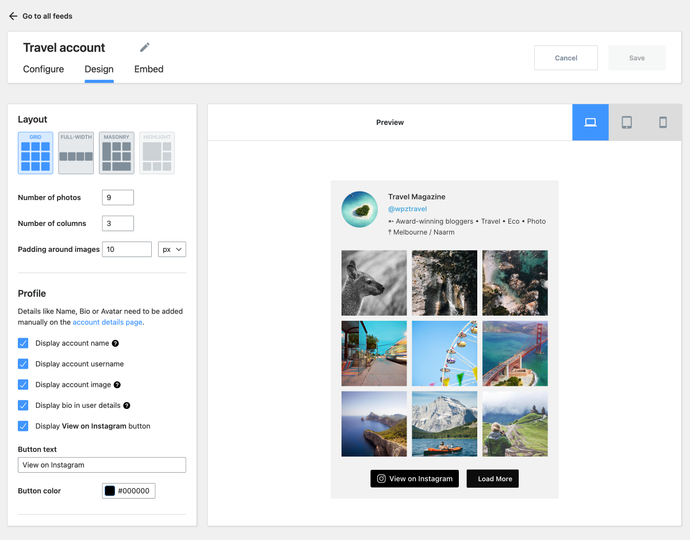Open the px padding unit dropdown
This screenshot has width=690, height=540.
tap(172, 249)
